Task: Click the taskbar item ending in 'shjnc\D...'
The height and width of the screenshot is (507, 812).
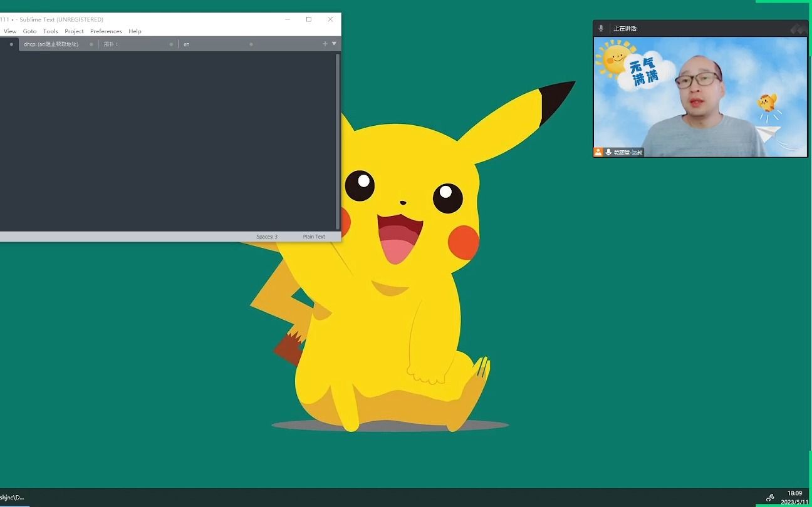Action: [x=12, y=498]
